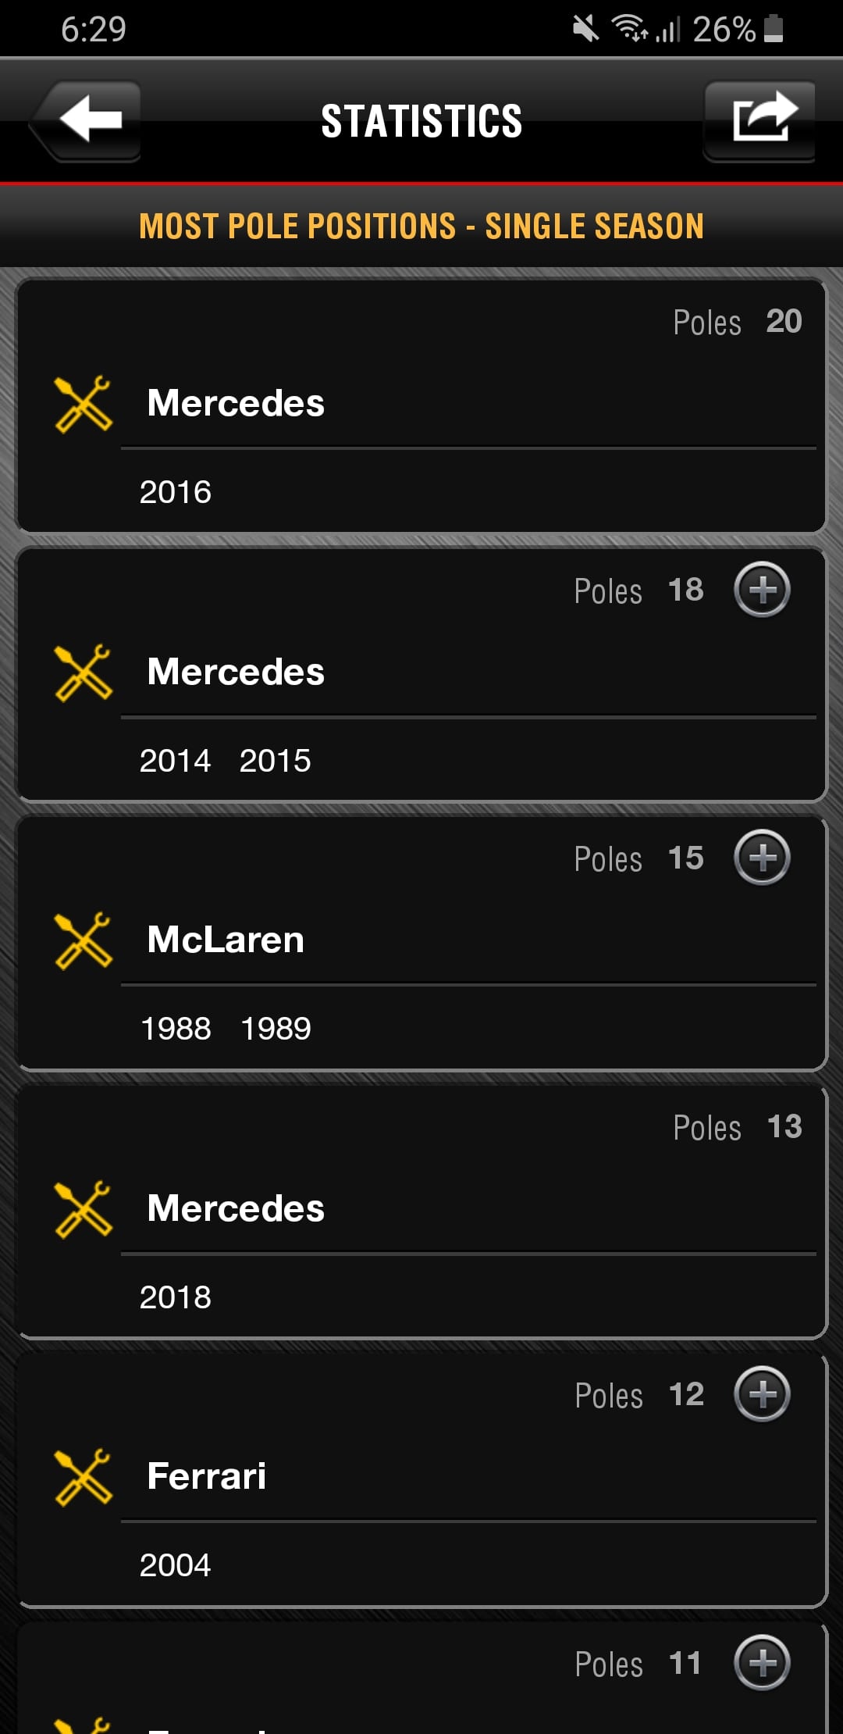This screenshot has height=1734, width=843.
Task: Tap the tools icon beside Mercedes 2016
Action: 83,404
